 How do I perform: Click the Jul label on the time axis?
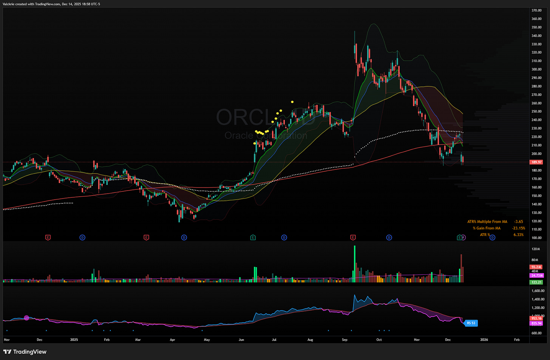coord(274,340)
